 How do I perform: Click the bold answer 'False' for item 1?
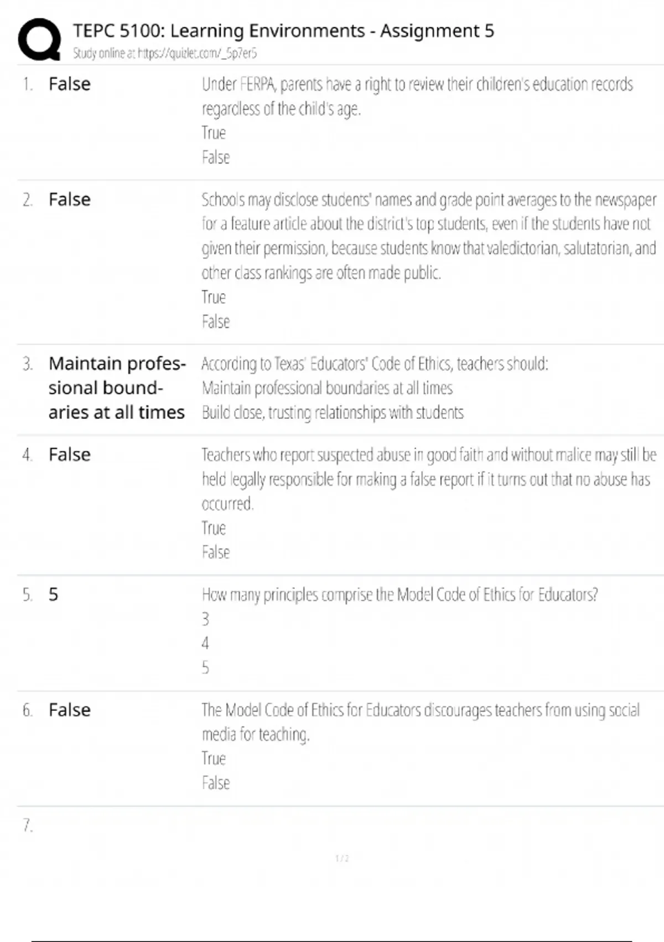70,84
